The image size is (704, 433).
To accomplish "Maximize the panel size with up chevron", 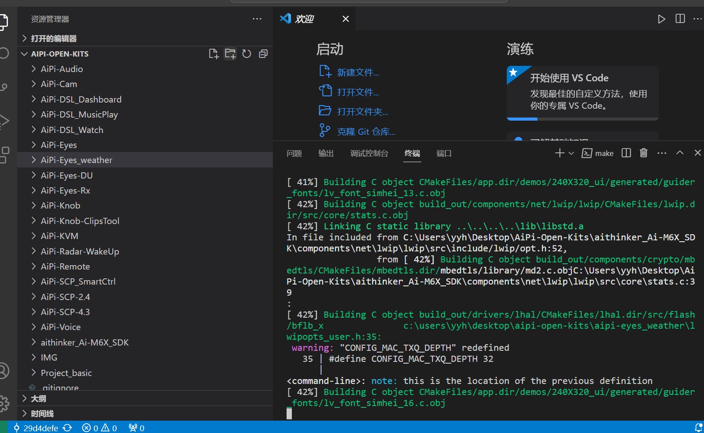I will 680,153.
